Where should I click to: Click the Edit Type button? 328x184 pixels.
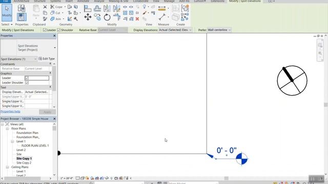tap(47, 59)
